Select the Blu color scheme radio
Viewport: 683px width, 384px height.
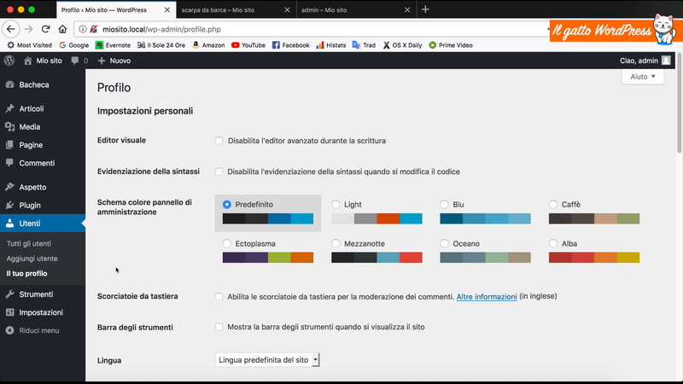[444, 204]
